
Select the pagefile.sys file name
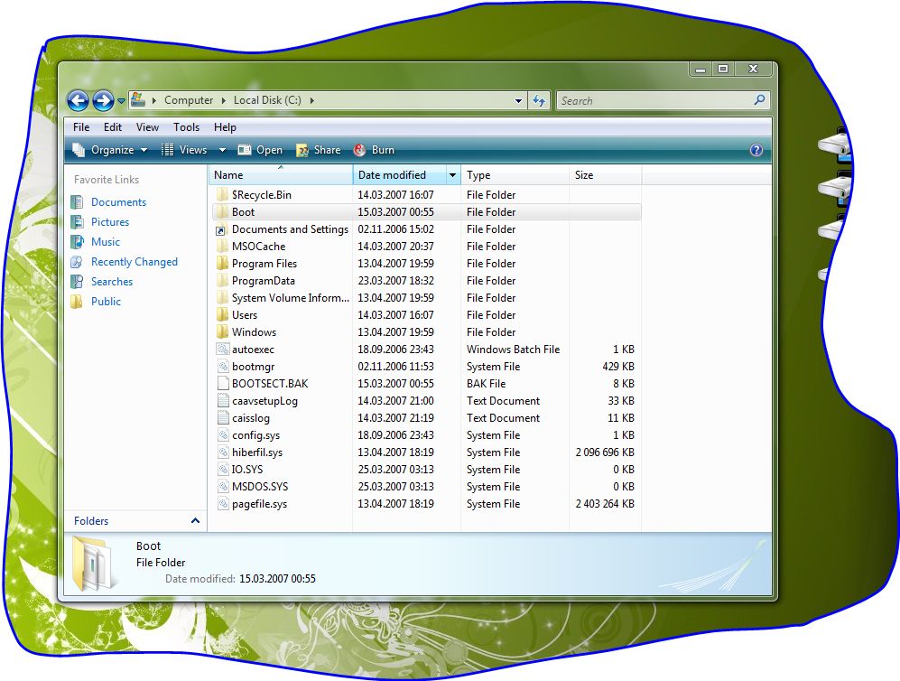coord(259,504)
